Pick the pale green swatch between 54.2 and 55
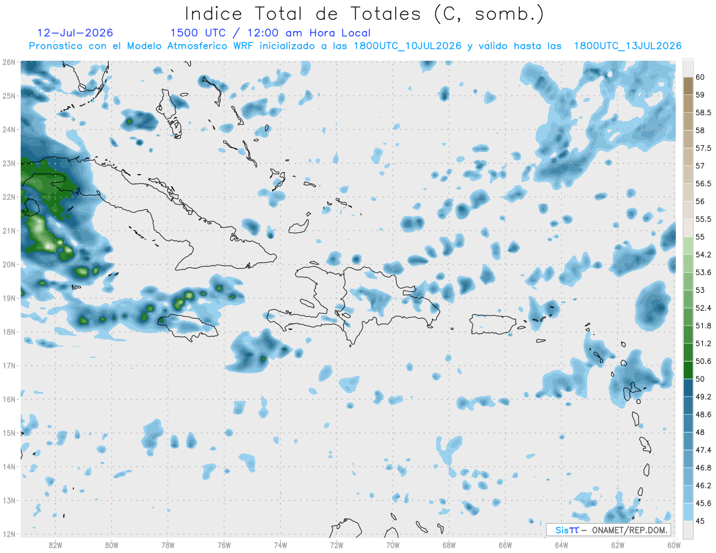Screen dimensions: 716x553 tap(688, 246)
